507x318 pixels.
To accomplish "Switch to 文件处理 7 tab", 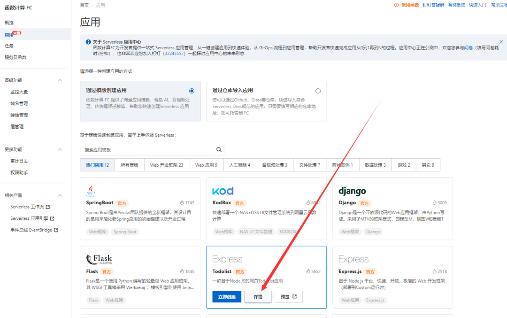I will (x=310, y=165).
